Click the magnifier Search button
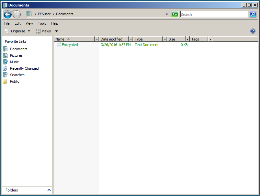 (x=253, y=14)
